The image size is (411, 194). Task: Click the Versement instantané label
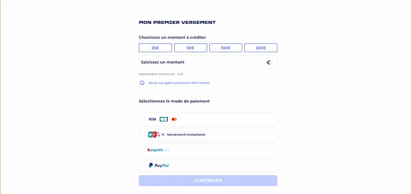click(x=186, y=135)
